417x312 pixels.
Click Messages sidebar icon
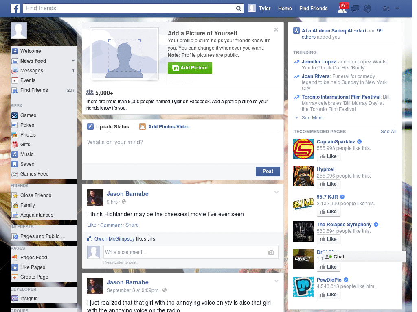15,71
